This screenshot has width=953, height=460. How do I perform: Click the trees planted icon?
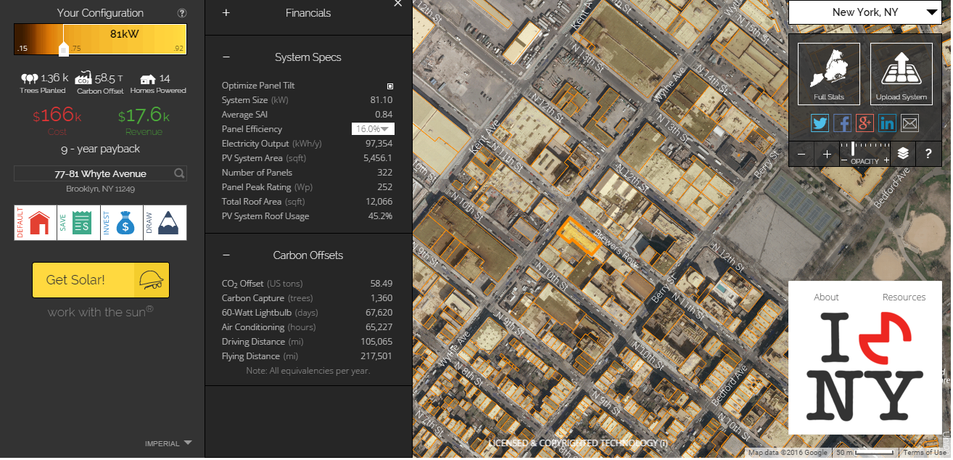coord(29,78)
